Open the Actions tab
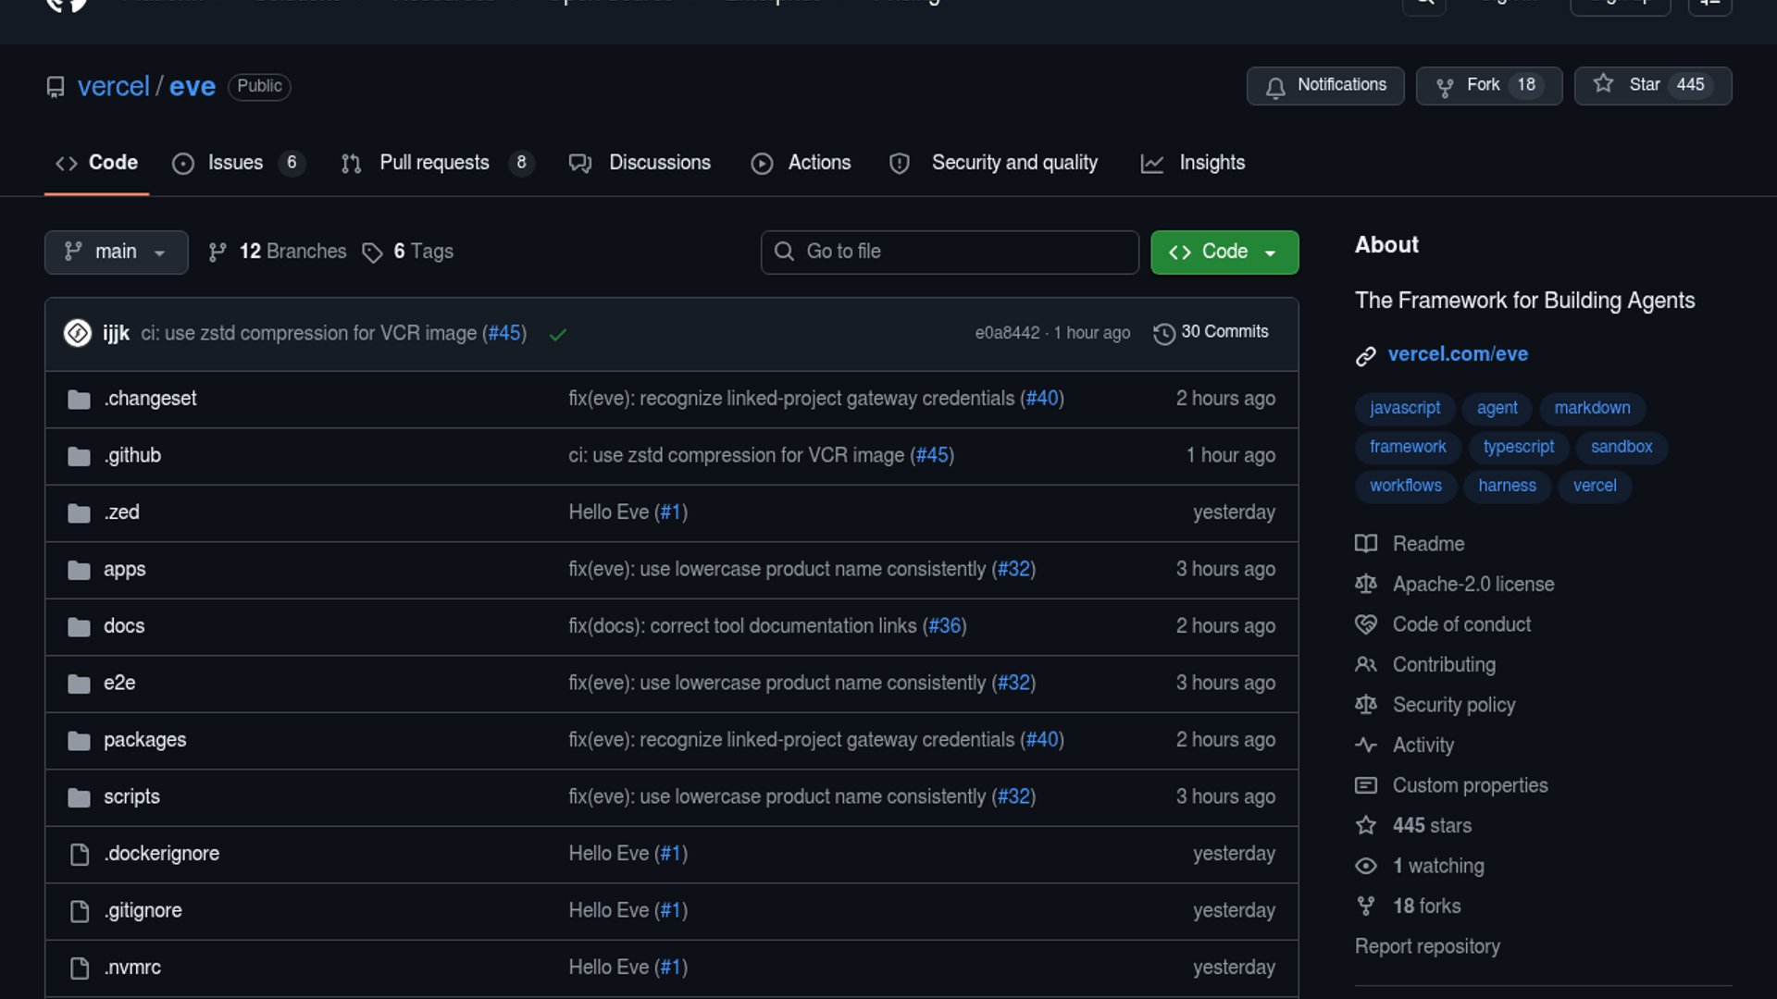The height and width of the screenshot is (999, 1777). coord(801,163)
